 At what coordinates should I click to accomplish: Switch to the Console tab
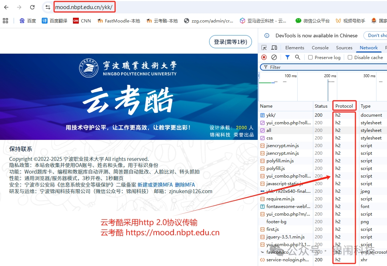320,47
